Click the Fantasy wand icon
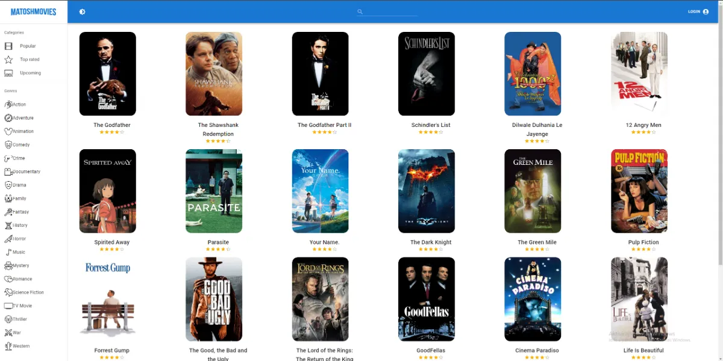Screen dimensions: 723x361 (x=8, y=212)
